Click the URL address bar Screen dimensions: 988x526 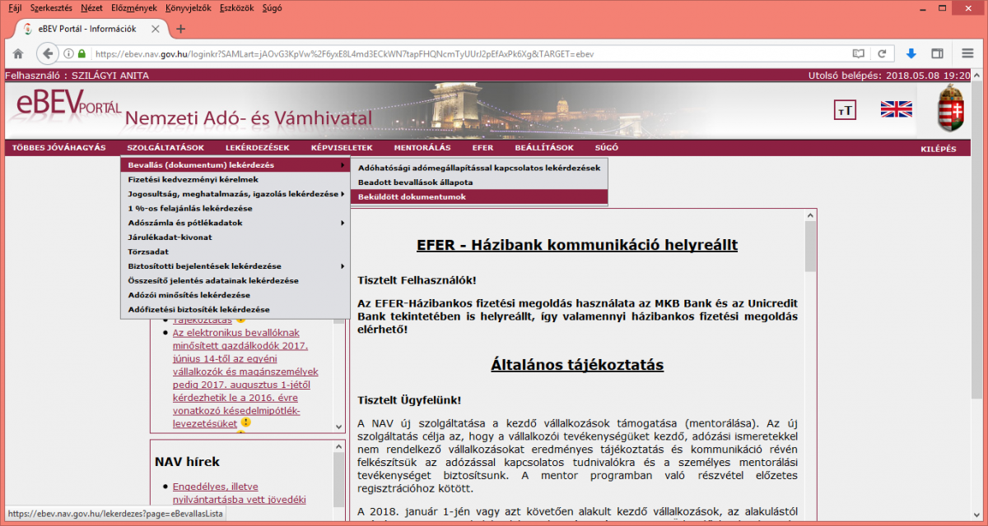[469, 53]
